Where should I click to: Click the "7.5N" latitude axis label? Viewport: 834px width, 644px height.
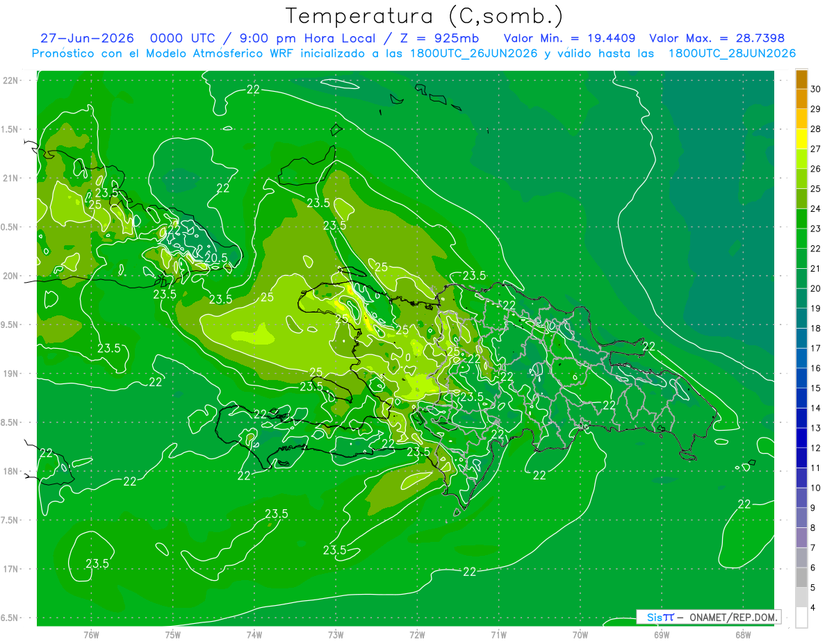tap(10, 520)
